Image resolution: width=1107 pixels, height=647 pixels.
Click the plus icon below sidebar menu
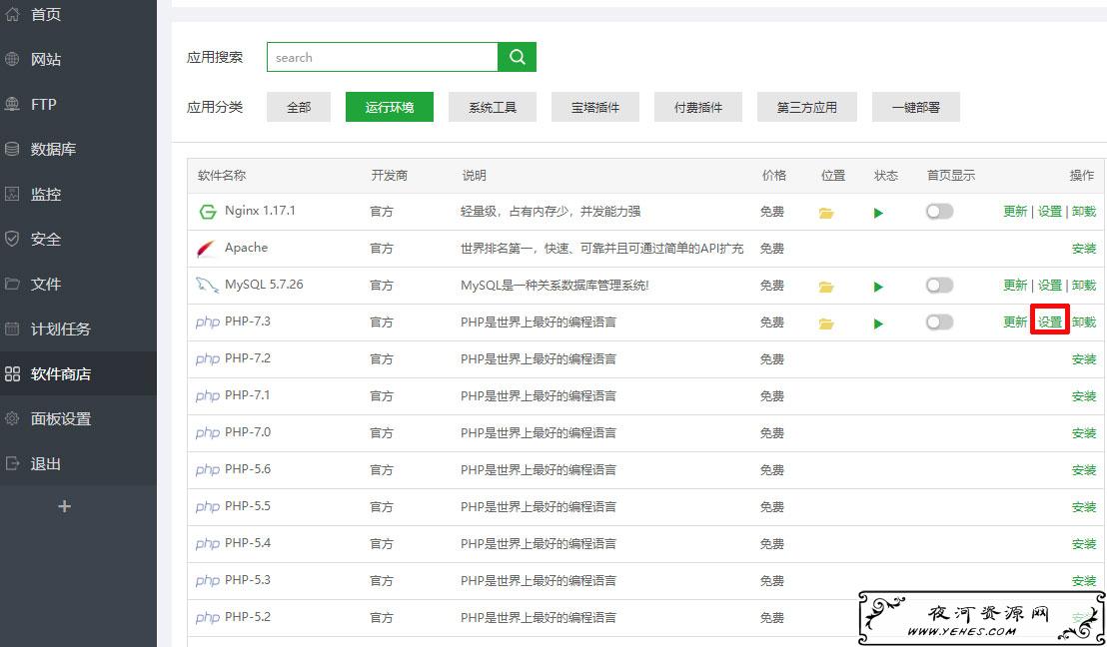click(64, 506)
